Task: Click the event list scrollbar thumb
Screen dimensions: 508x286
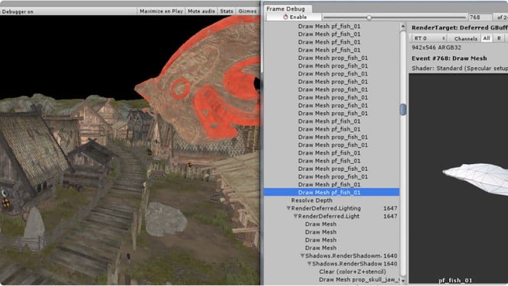Action: click(x=403, y=110)
